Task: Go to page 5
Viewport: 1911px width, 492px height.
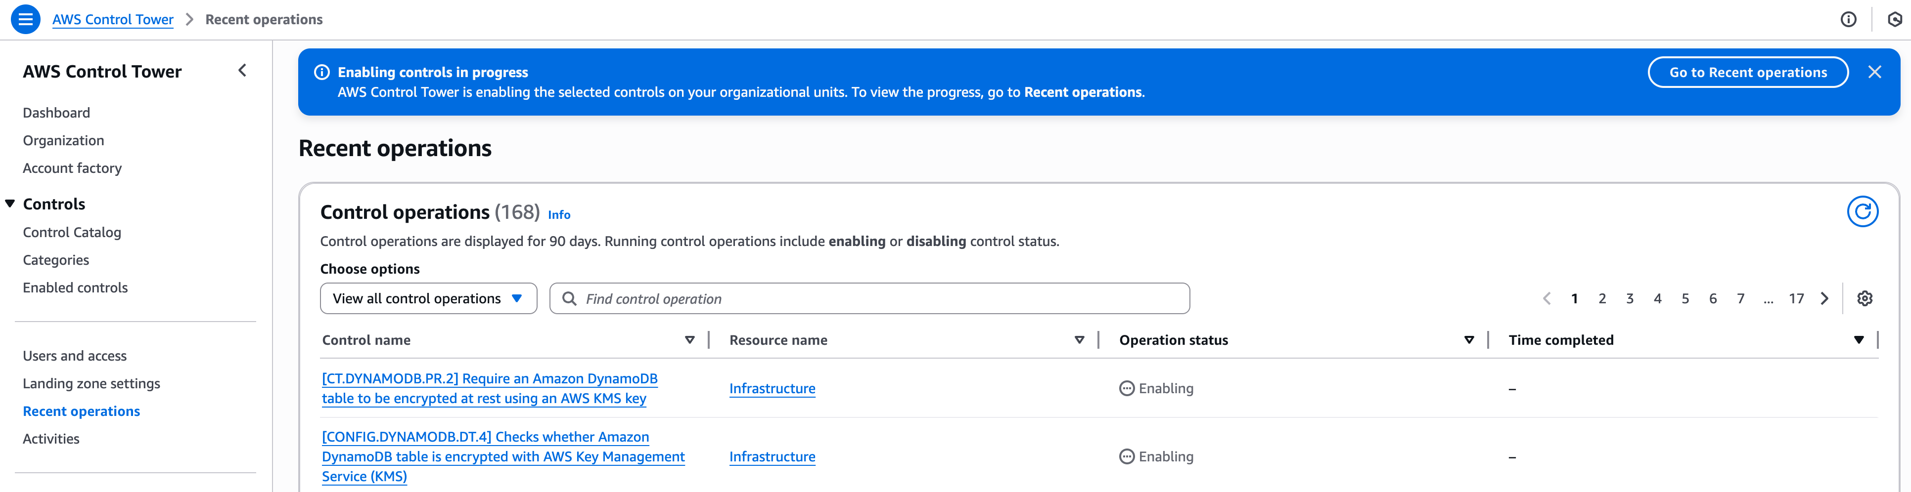Action: (x=1684, y=298)
